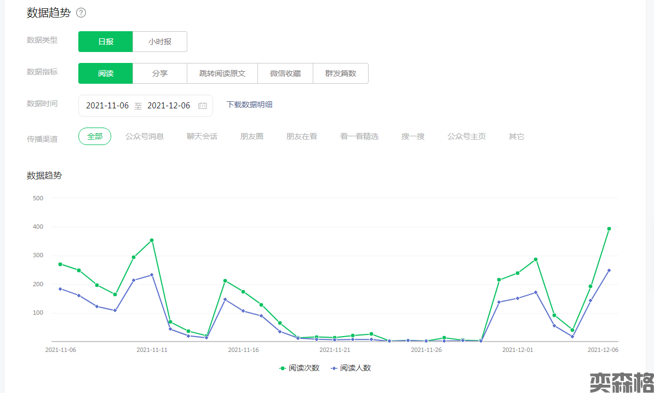
Task: Show 群发篇数 metric
Action: click(x=341, y=73)
